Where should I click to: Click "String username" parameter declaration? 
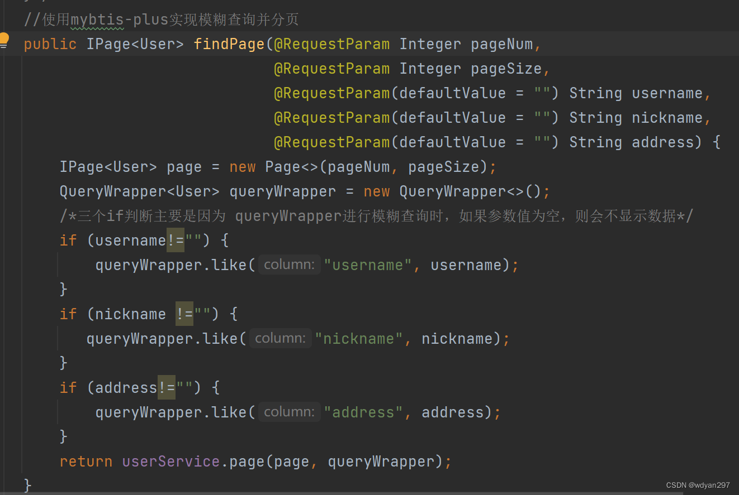tap(636, 93)
